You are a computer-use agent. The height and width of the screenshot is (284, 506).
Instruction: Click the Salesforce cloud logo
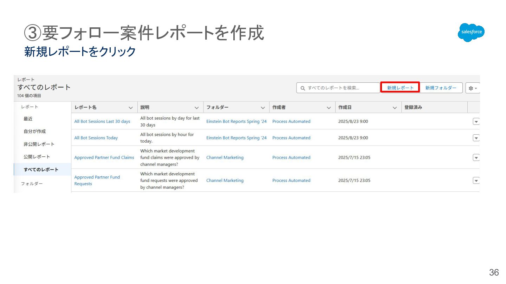[x=471, y=32]
